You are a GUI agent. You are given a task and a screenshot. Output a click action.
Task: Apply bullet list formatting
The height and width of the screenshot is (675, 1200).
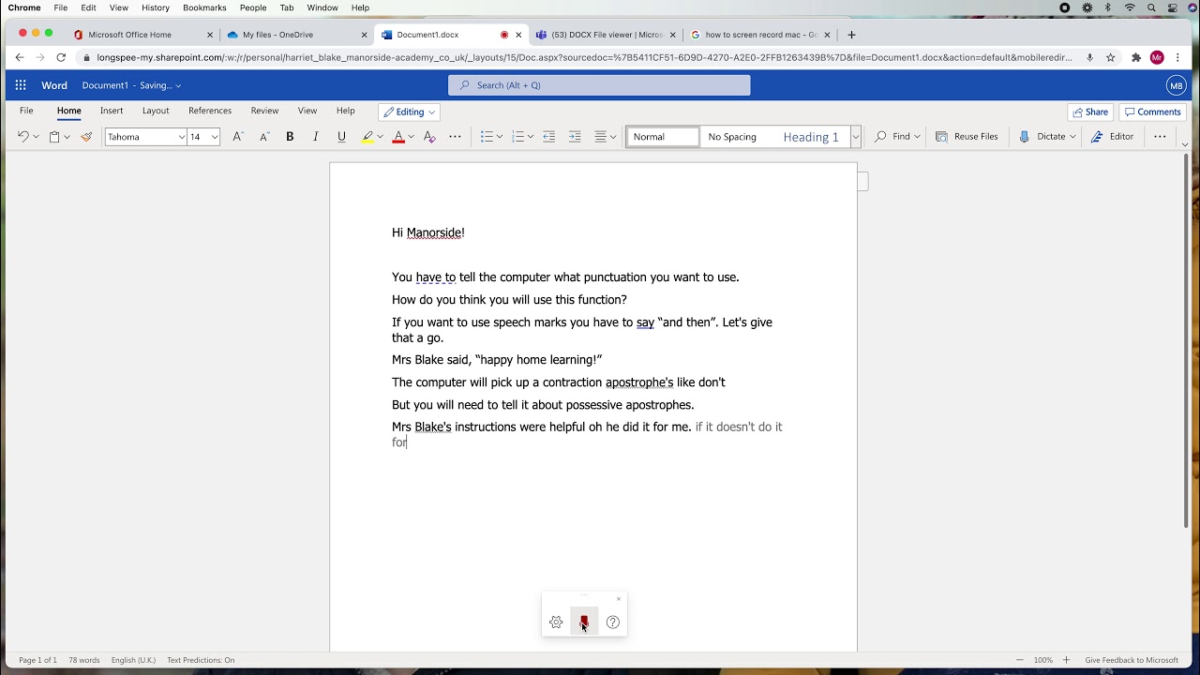coord(487,137)
